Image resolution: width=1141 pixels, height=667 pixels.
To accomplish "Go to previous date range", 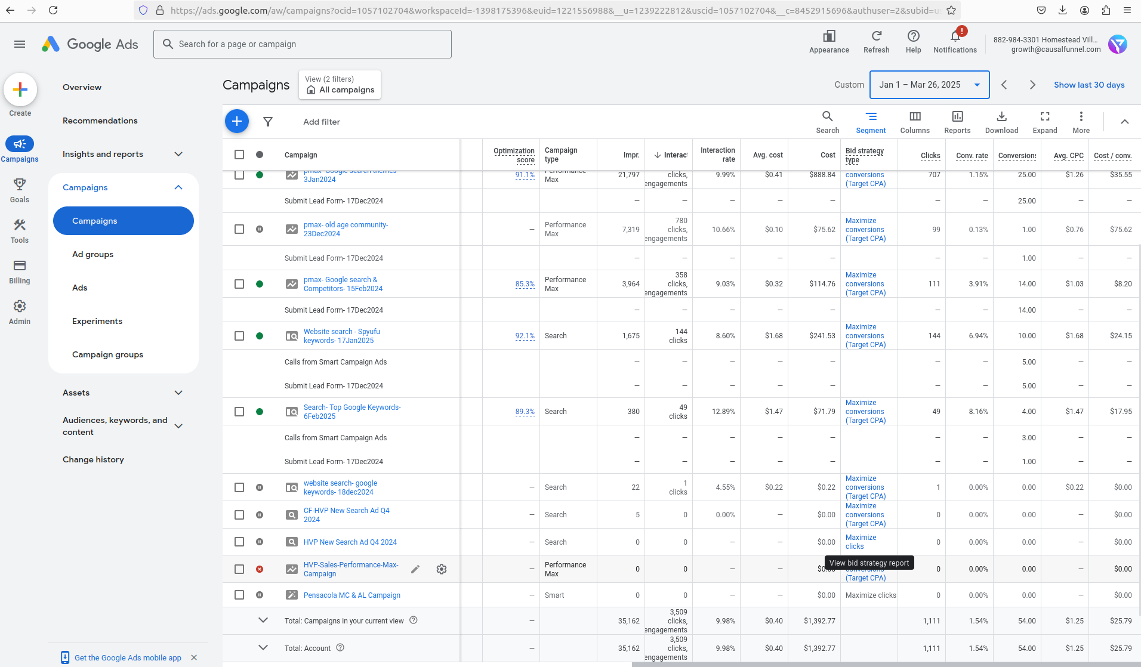I will (1004, 85).
